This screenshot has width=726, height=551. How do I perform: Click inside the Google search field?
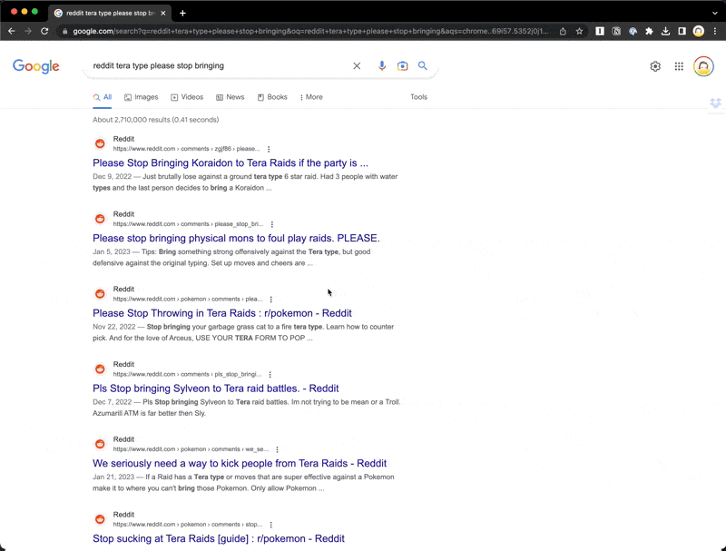[x=218, y=66]
